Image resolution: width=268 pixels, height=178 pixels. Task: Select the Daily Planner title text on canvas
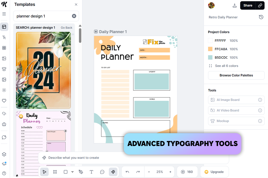(x=117, y=52)
